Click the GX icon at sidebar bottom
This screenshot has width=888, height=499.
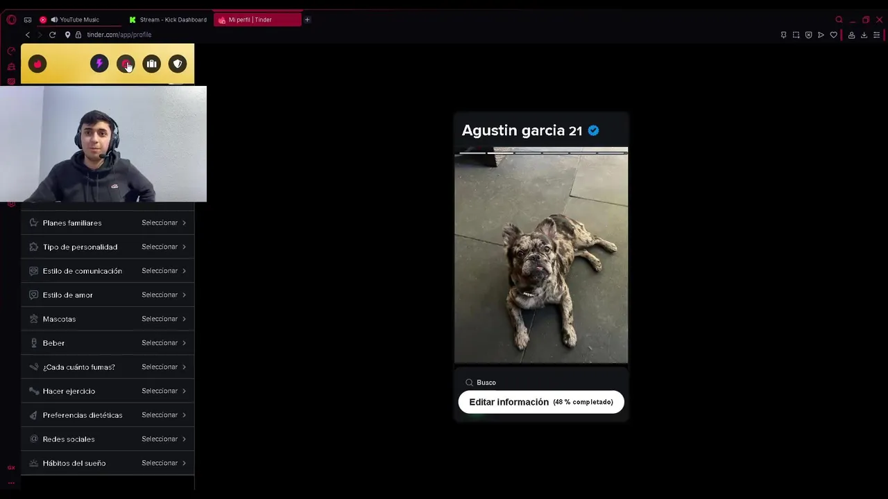[x=11, y=468]
